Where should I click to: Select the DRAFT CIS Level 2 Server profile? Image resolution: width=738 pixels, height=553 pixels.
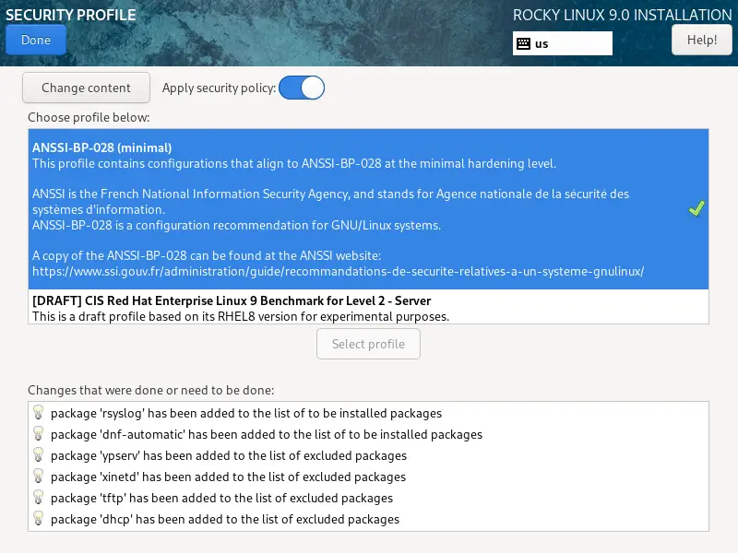click(x=368, y=308)
